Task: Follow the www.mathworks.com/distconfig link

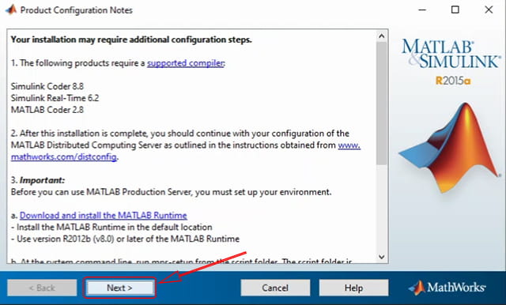Action: [x=64, y=157]
